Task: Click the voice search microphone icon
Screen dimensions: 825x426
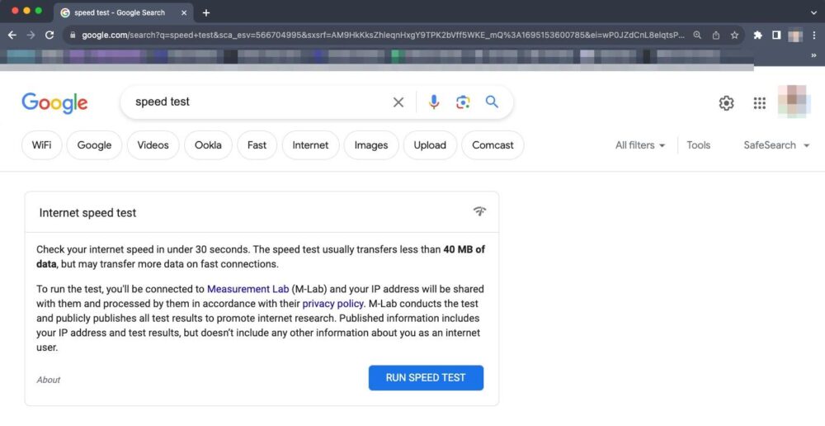Action: pos(434,102)
